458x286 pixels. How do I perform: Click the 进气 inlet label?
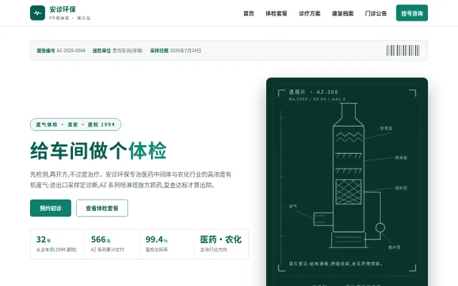pos(293,207)
